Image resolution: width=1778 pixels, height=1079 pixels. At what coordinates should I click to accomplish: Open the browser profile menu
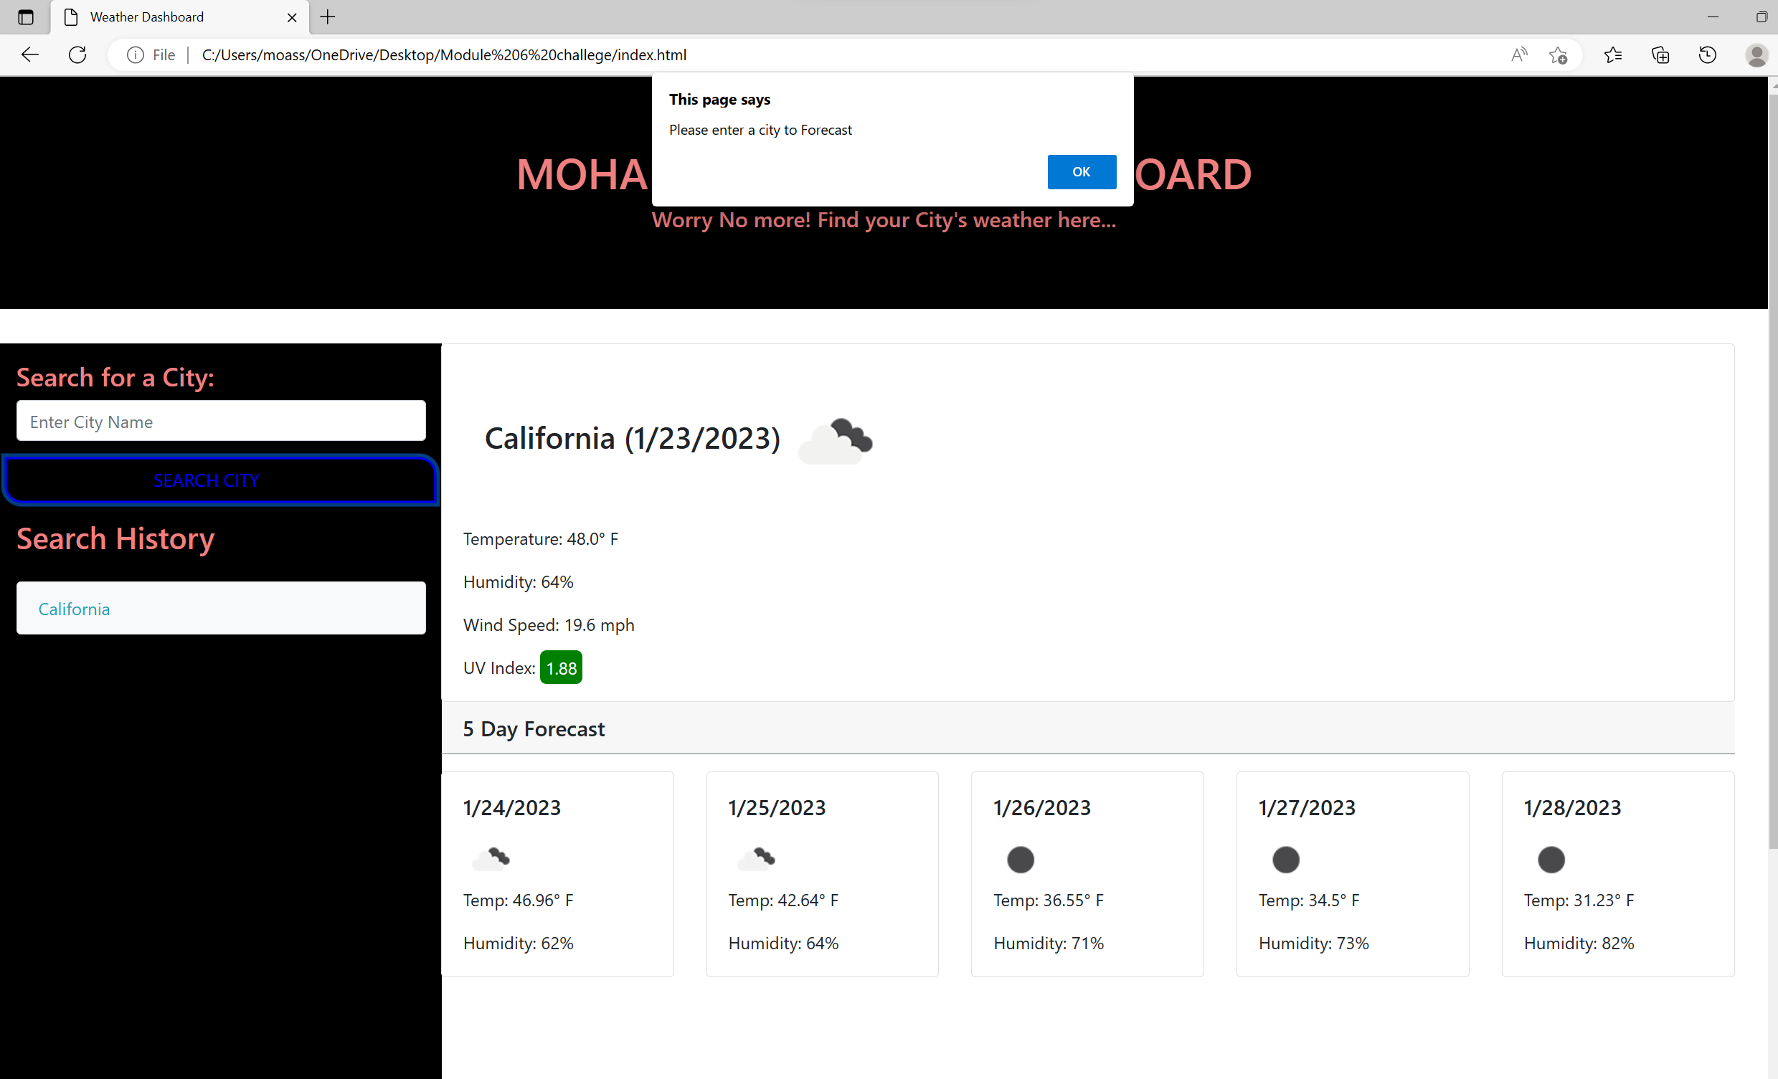pyautogui.click(x=1756, y=54)
